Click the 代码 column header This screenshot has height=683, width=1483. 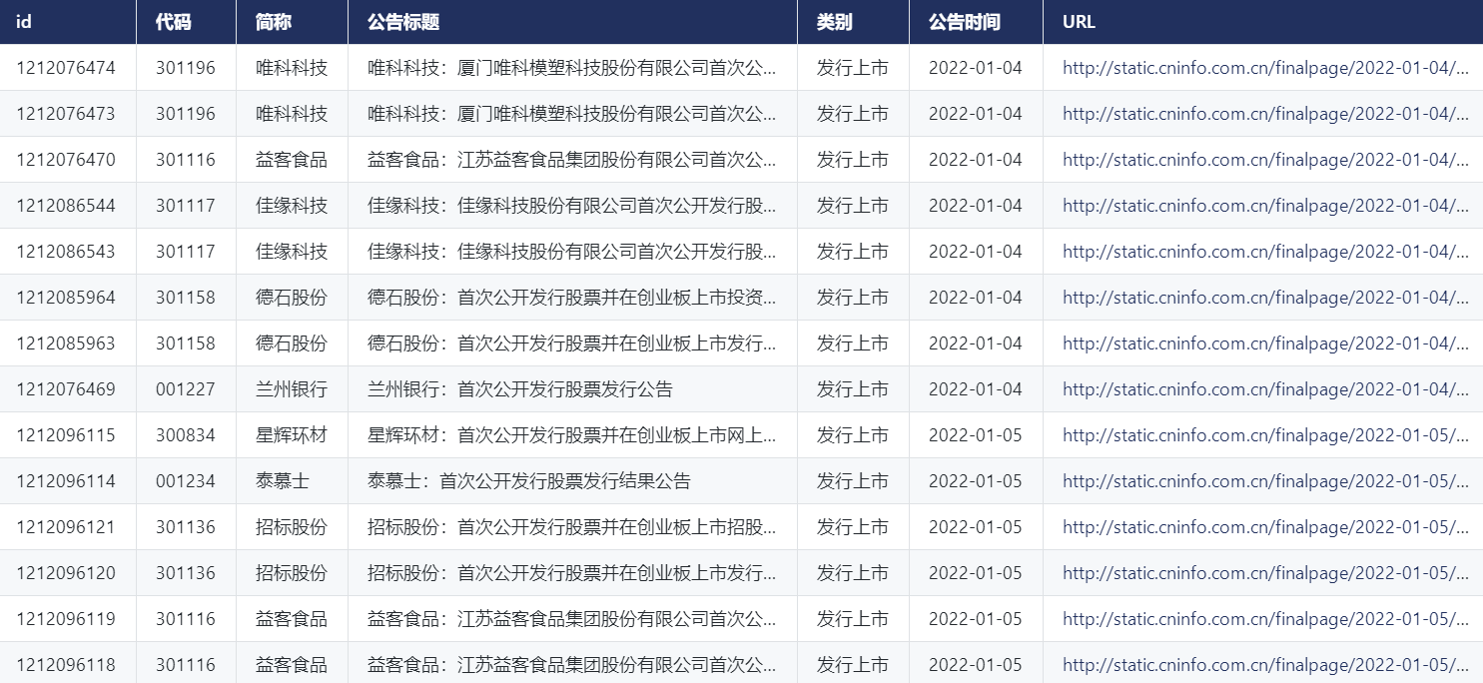click(x=186, y=22)
